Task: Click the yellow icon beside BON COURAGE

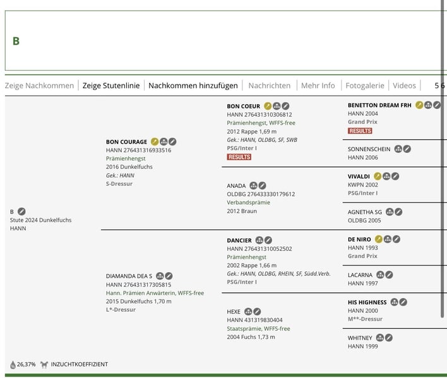Action: (155, 142)
